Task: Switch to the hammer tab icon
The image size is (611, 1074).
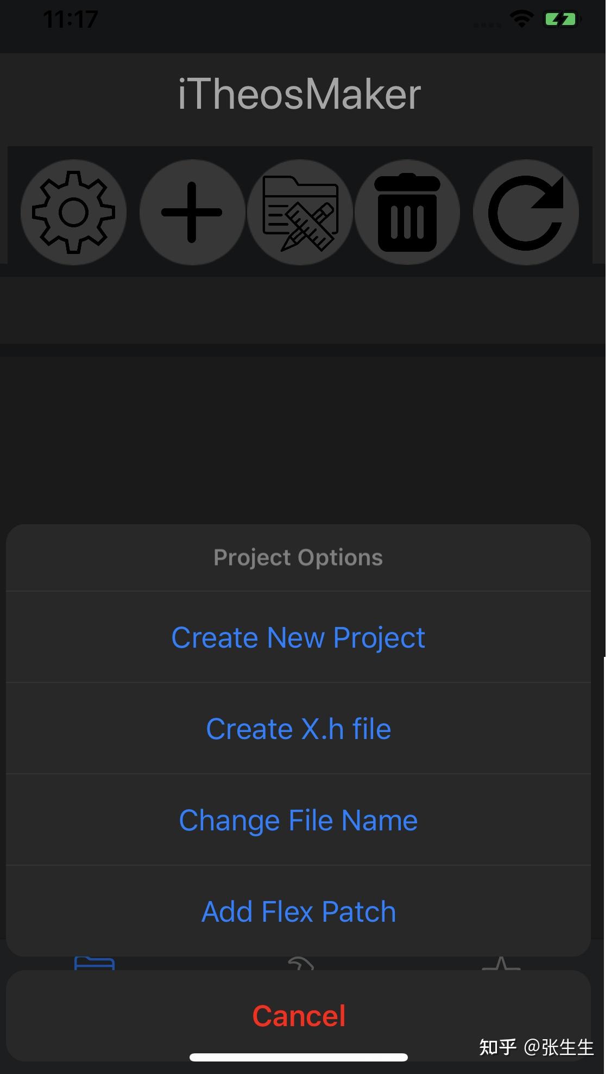Action: (300, 963)
